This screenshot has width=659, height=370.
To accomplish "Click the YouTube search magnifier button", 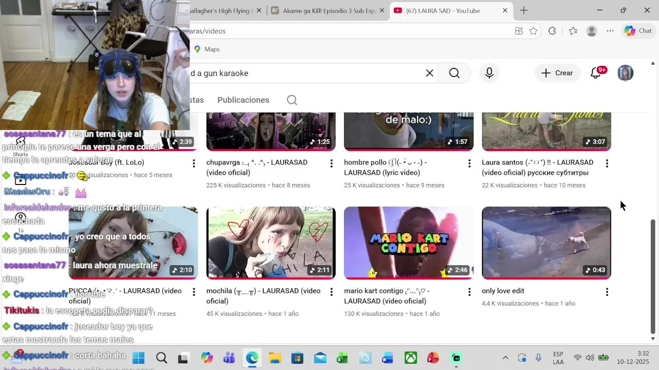I will (x=454, y=73).
